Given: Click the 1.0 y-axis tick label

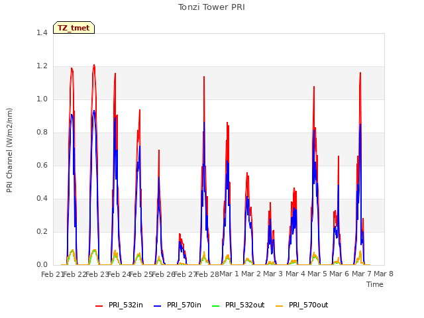Looking at the screenshot, I should (x=42, y=99).
